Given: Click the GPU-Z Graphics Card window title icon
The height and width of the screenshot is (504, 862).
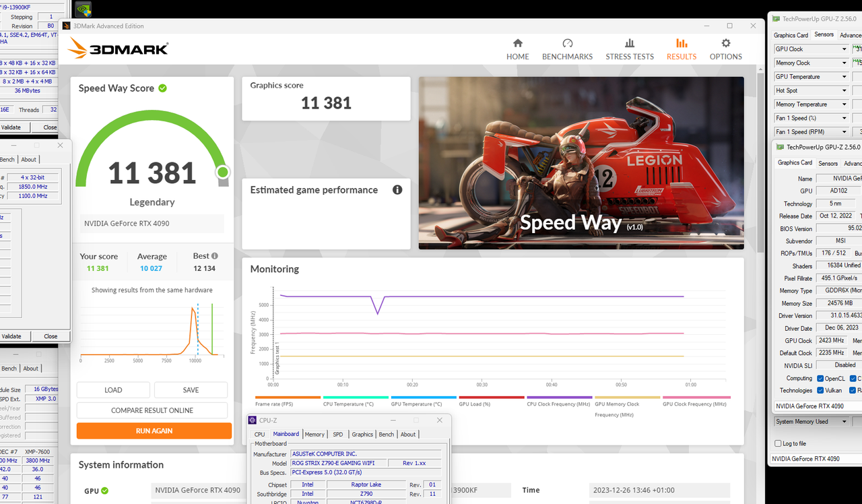Looking at the screenshot, I should click(780, 147).
